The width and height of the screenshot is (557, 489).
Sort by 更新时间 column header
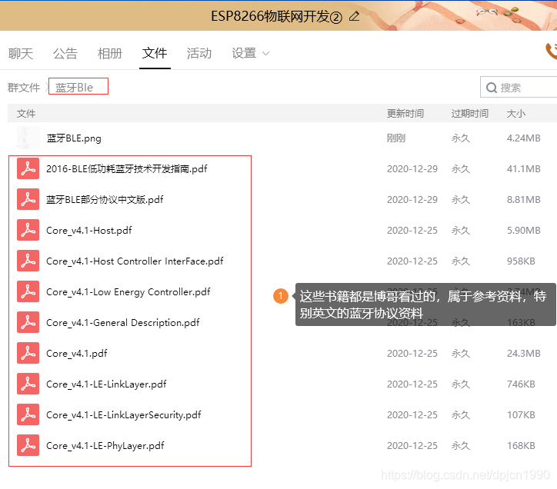pos(405,114)
